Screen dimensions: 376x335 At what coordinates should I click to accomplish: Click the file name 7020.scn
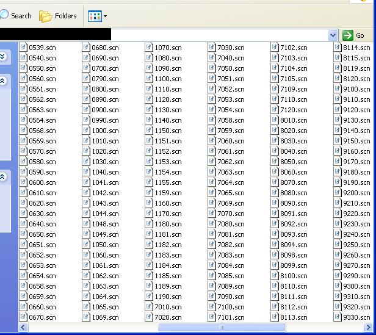(x=168, y=317)
